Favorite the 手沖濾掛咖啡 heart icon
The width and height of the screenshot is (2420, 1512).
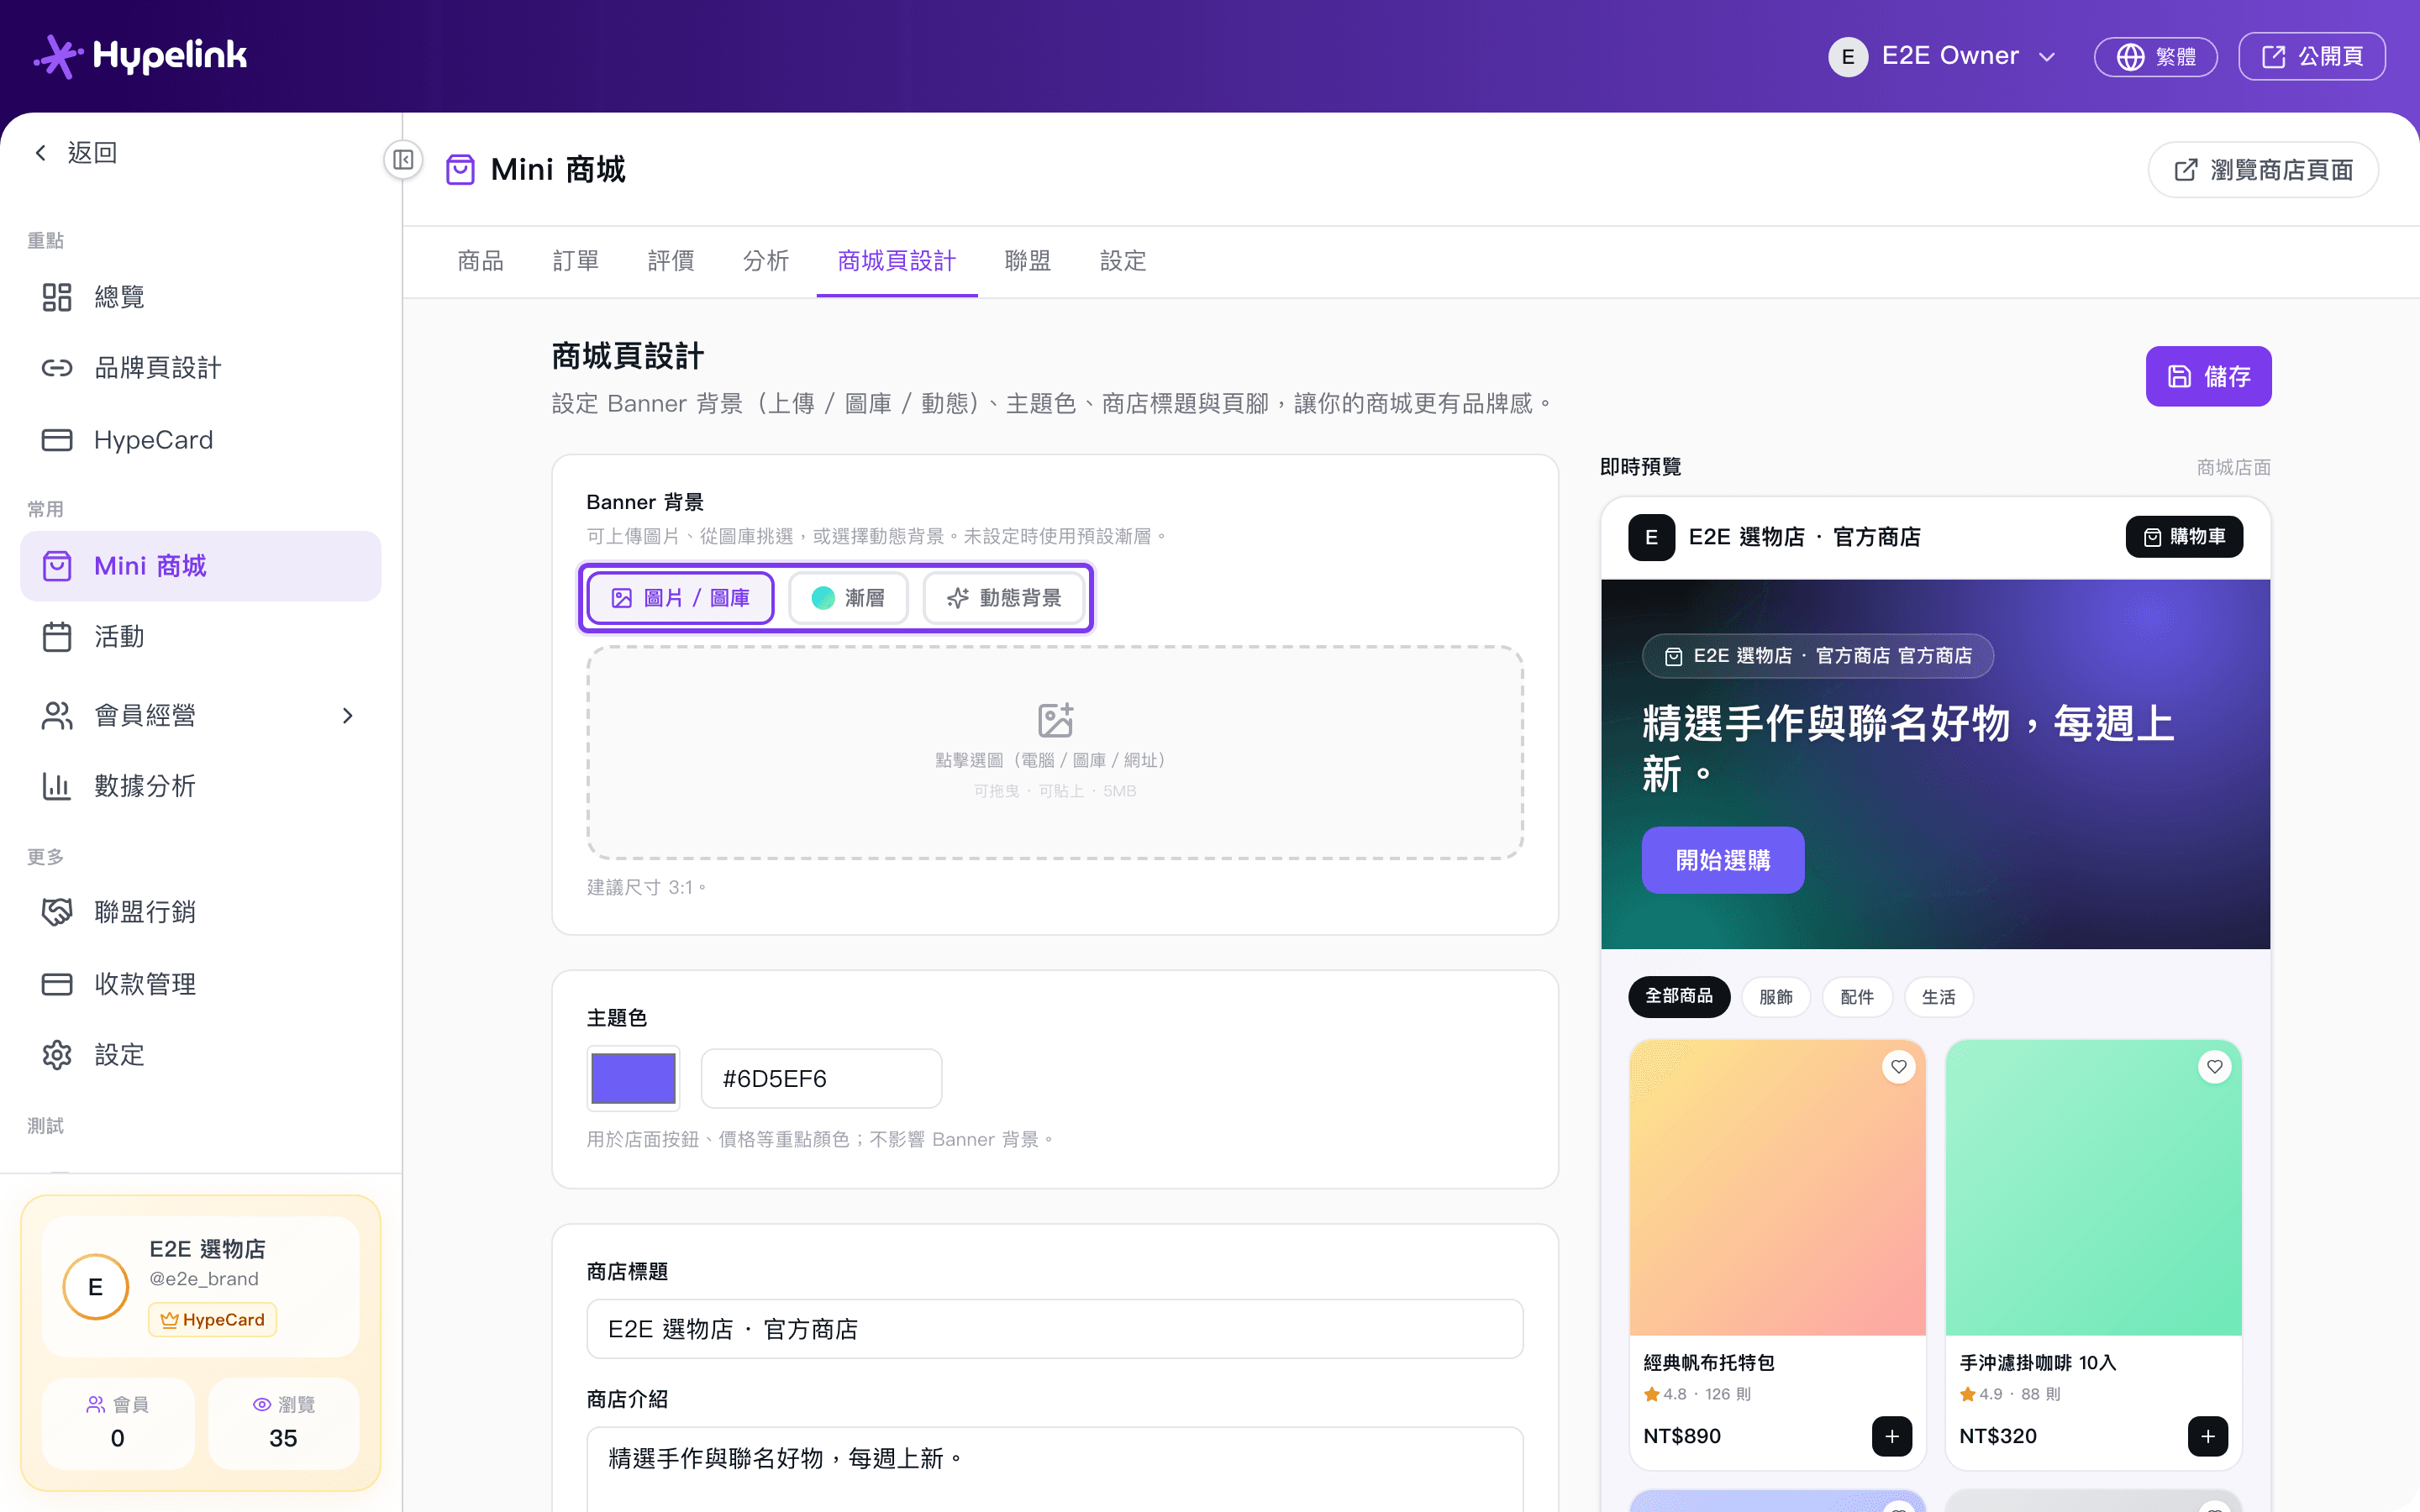(x=2215, y=1067)
